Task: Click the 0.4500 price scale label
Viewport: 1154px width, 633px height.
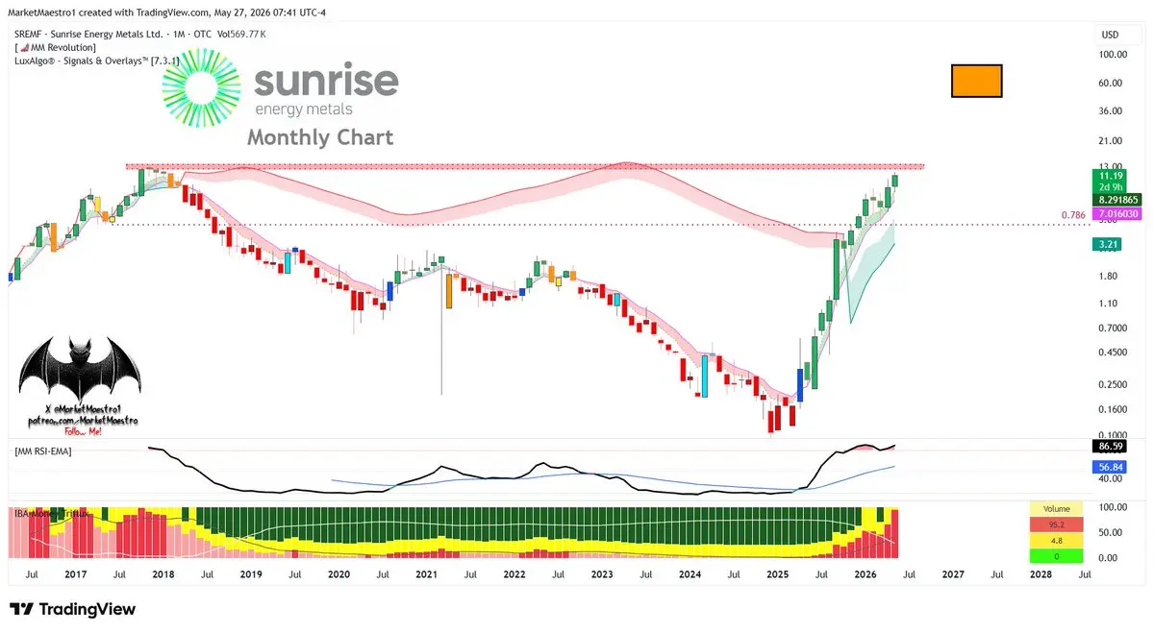Action: [x=1115, y=353]
